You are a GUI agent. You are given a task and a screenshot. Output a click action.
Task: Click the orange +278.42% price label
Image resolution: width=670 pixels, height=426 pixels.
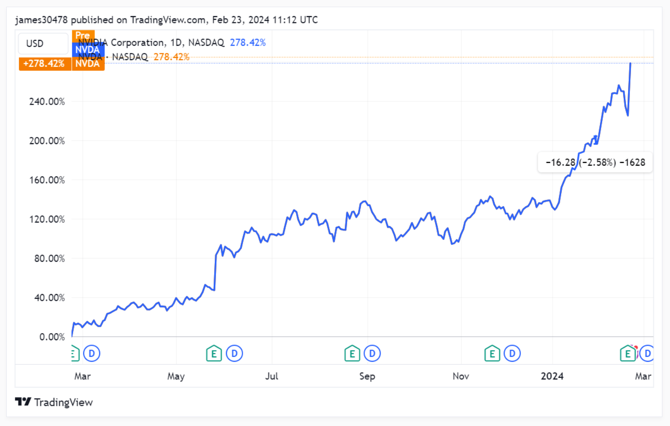pyautogui.click(x=44, y=64)
